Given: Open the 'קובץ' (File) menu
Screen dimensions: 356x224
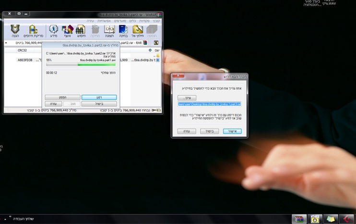Looking at the screenshot, I should (156, 21).
